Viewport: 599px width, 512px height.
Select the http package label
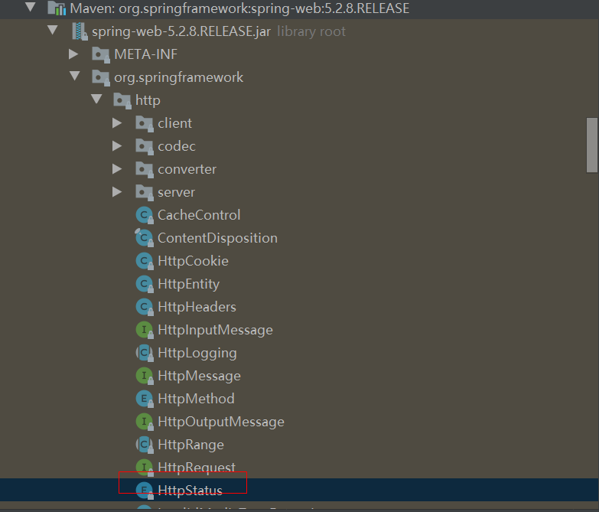click(x=148, y=100)
